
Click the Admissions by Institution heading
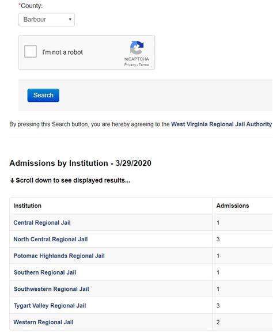[x=80, y=163]
